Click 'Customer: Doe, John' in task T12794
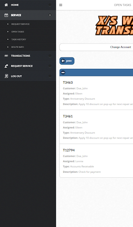Viewport: 133px width, 227px height. tap(75, 156)
